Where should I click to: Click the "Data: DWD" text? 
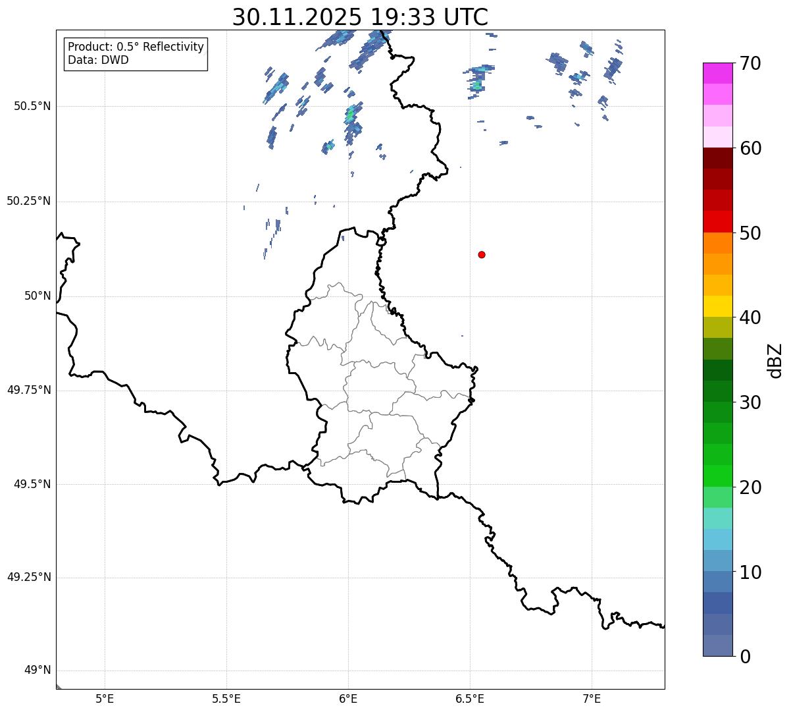pos(99,60)
